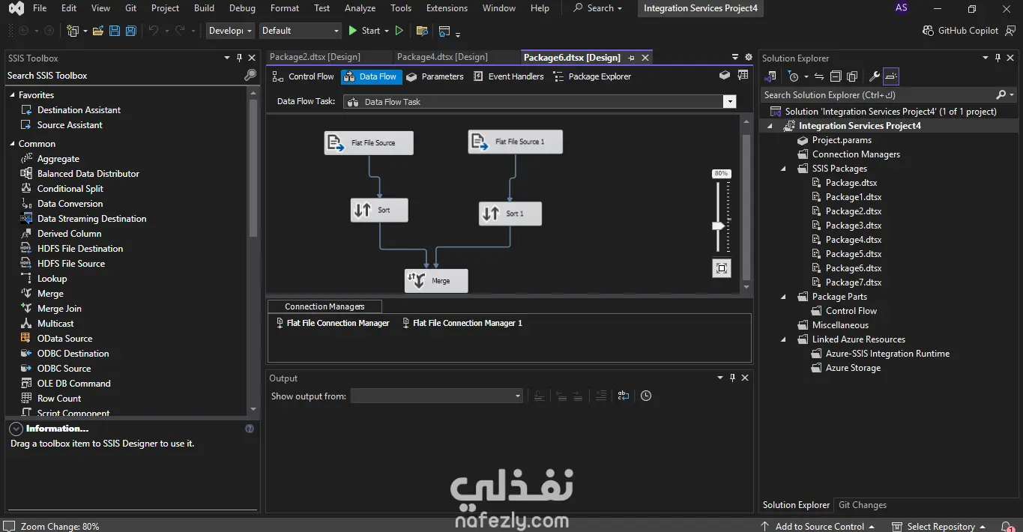Screen dimensions: 1023x532
Task: Open the Package Explorer view
Action: (592, 76)
